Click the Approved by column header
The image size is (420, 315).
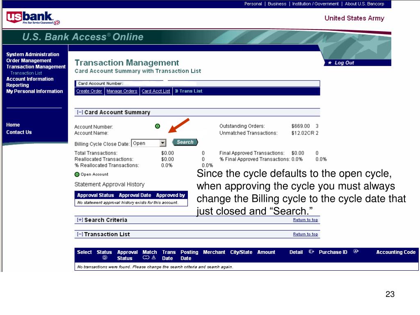[171, 195]
